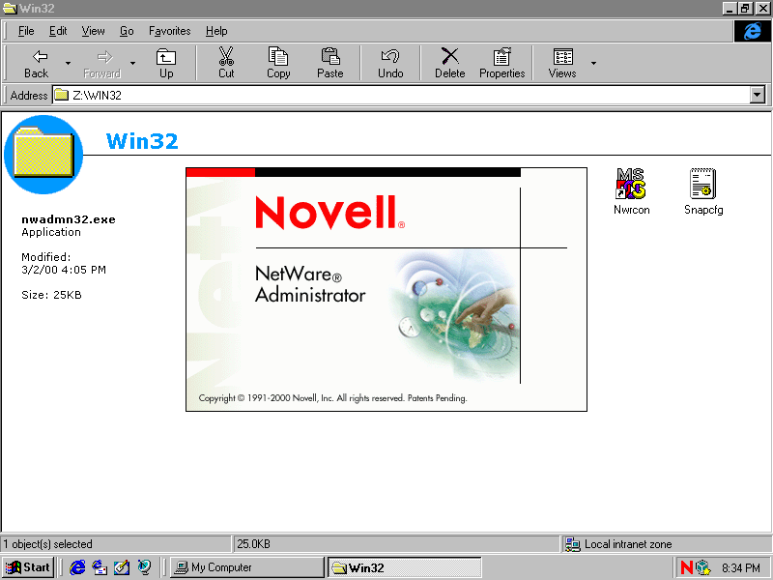Go Up one folder level
Screen dimensions: 773x580
(x=166, y=64)
